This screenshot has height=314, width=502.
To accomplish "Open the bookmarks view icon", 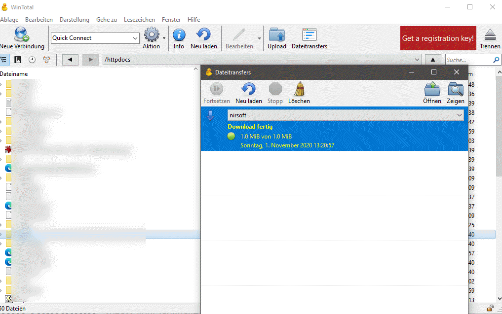I will pyautogui.click(x=18, y=60).
